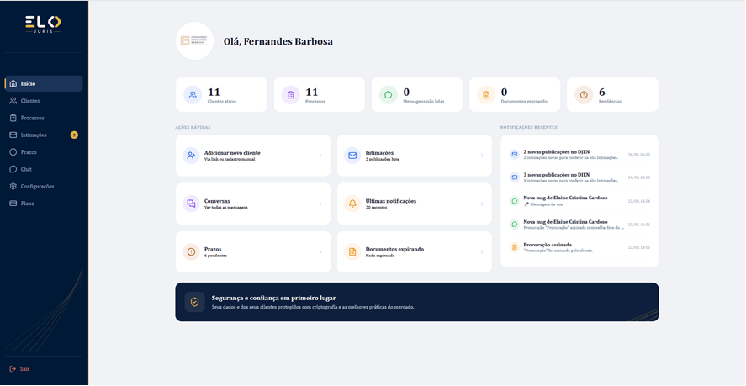The height and width of the screenshot is (386, 746).
Task: Click the Documentos expirando stat file icon
Action: tap(486, 95)
